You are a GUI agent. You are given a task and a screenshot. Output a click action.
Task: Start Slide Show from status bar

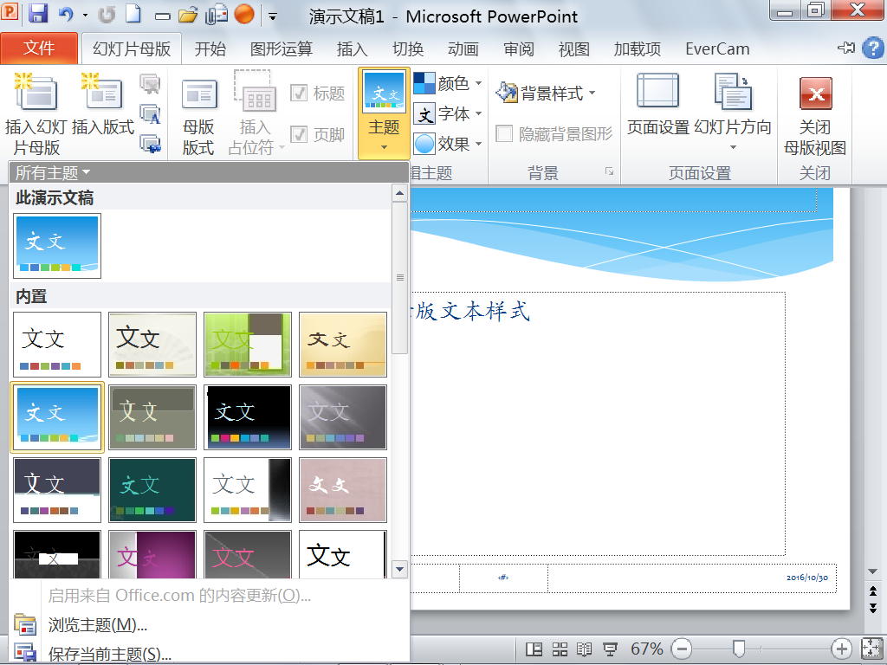click(x=610, y=649)
